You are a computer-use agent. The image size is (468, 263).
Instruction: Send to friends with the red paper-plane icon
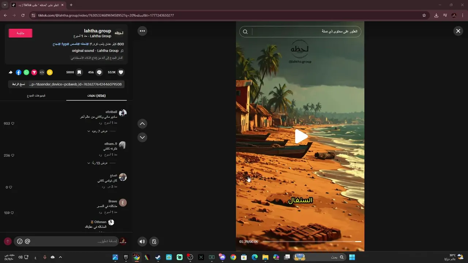pos(34,72)
